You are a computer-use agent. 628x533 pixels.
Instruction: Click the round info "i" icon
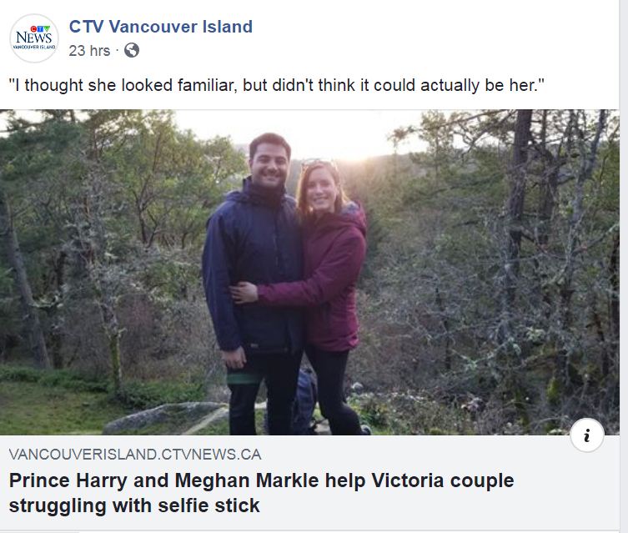tap(587, 435)
